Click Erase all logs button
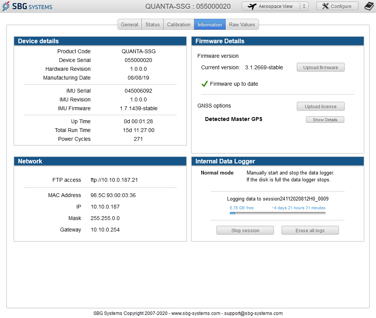 point(310,230)
